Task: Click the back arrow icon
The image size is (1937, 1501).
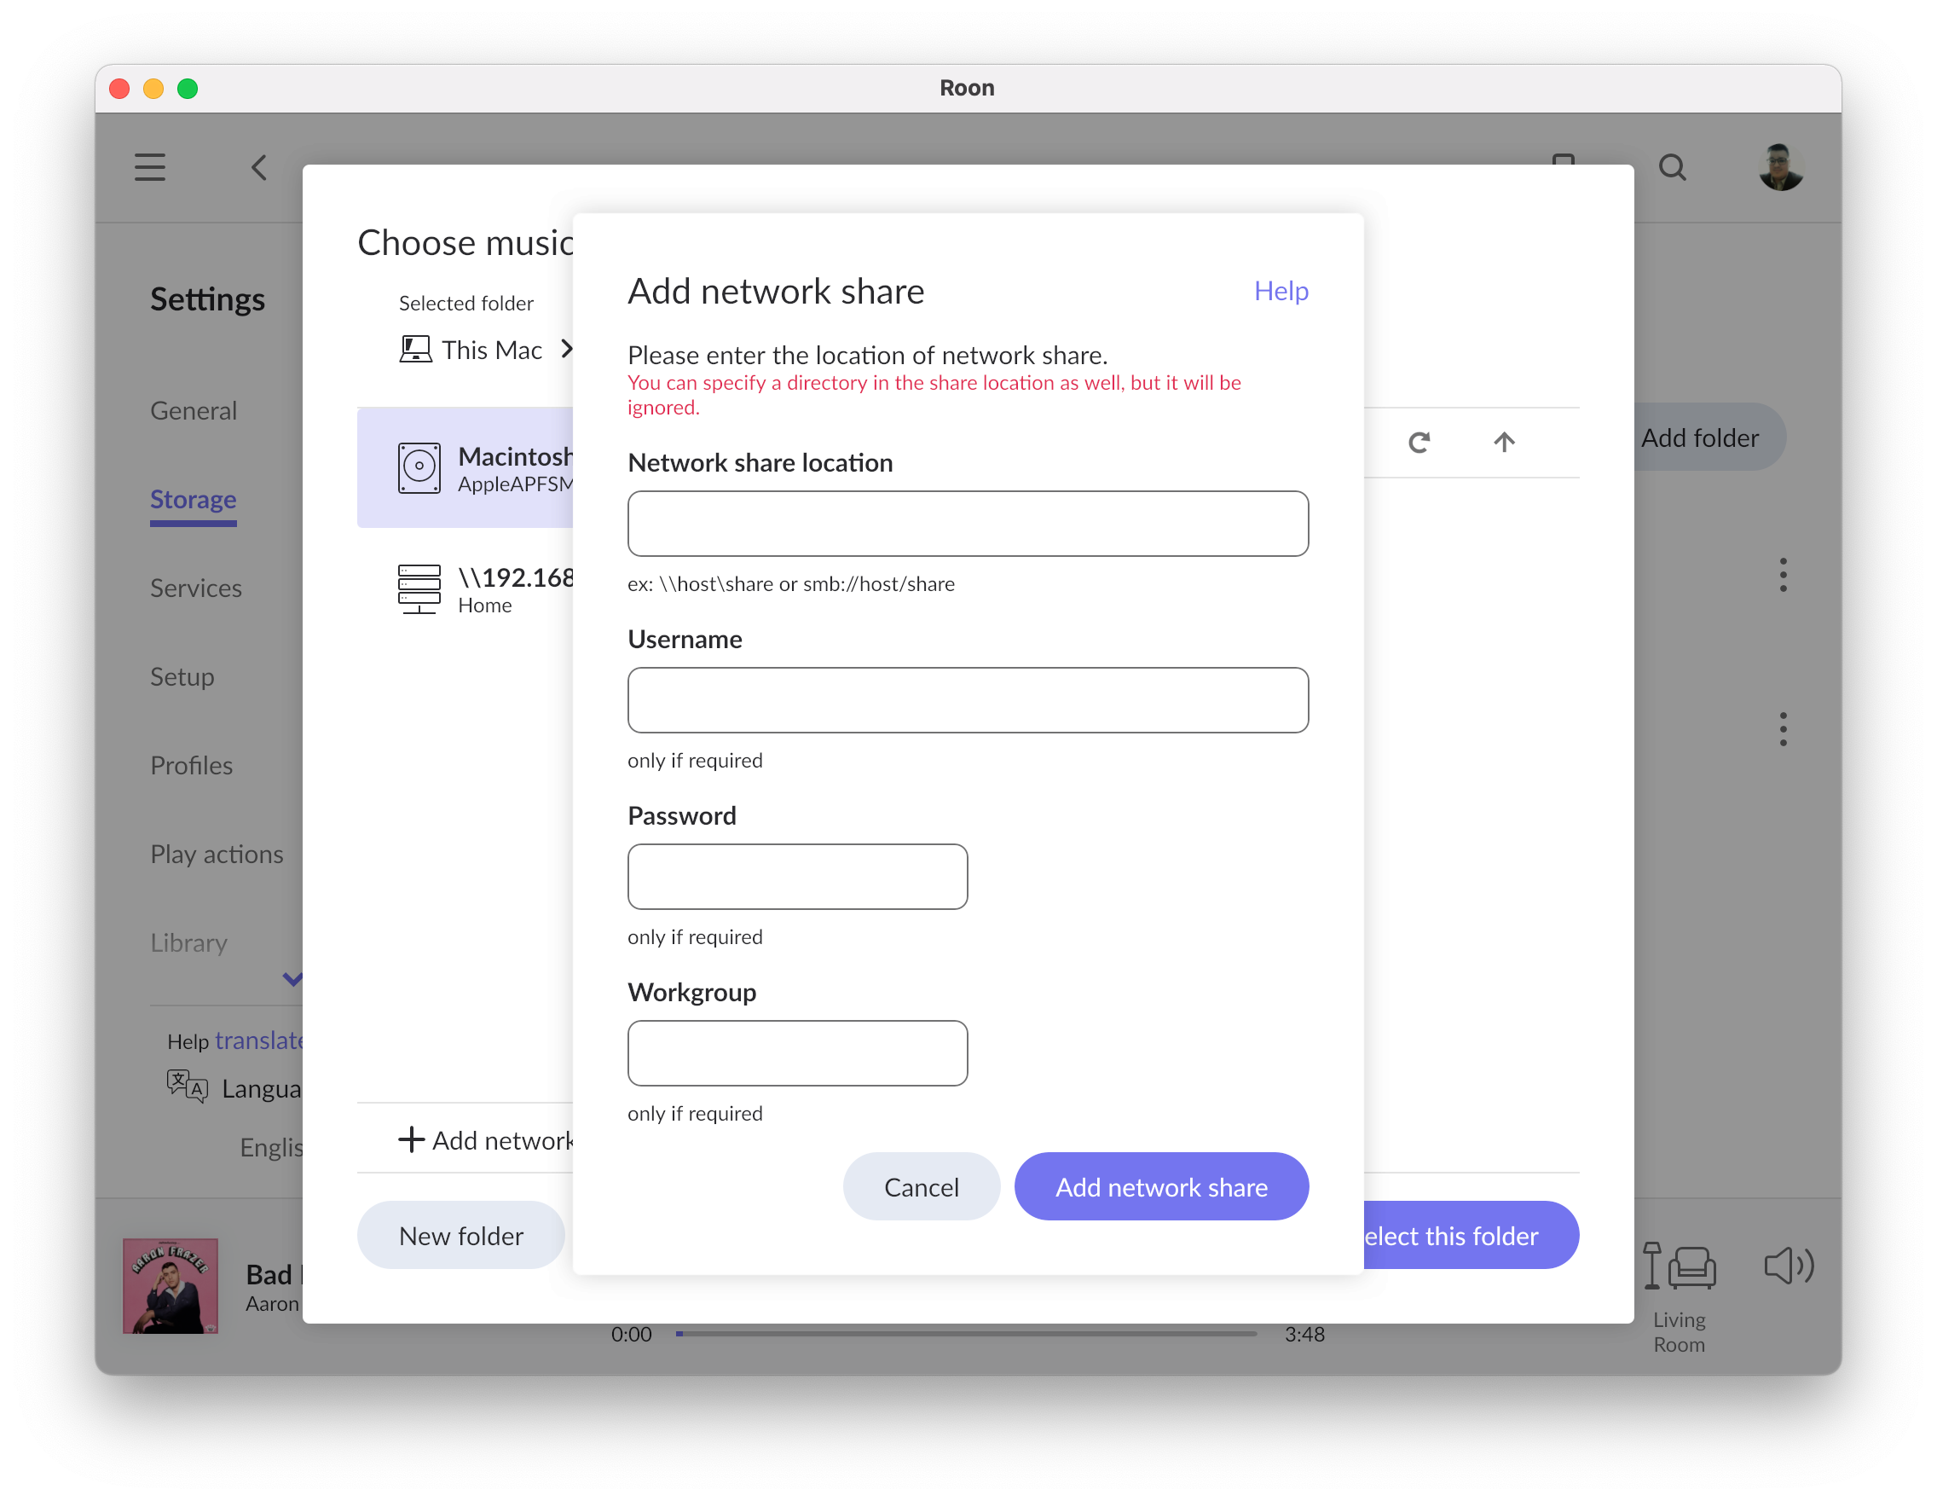Action: pos(259,167)
